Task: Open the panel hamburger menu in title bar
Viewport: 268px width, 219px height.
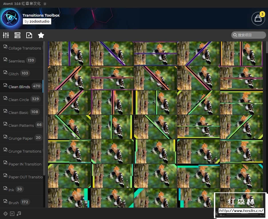Action: tap(45, 4)
